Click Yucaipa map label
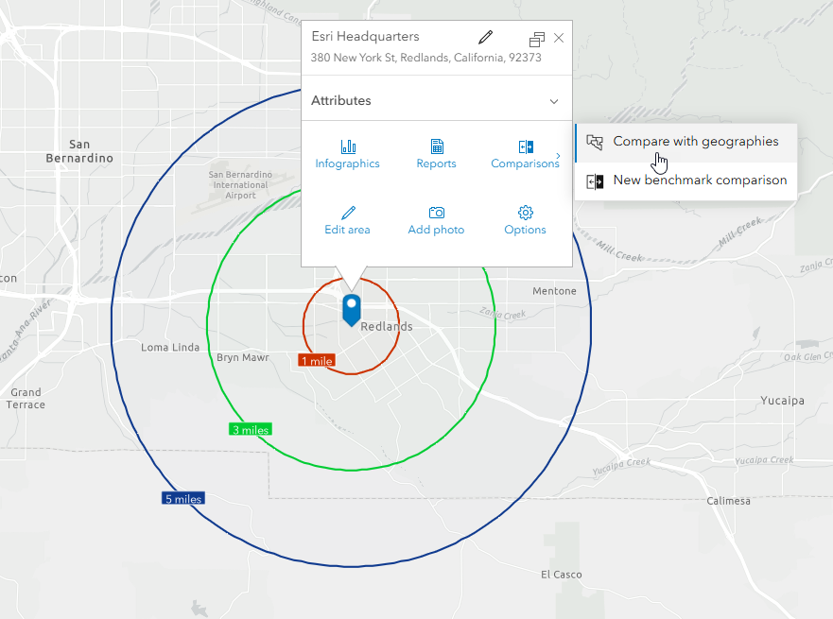The image size is (833, 619). (x=782, y=401)
